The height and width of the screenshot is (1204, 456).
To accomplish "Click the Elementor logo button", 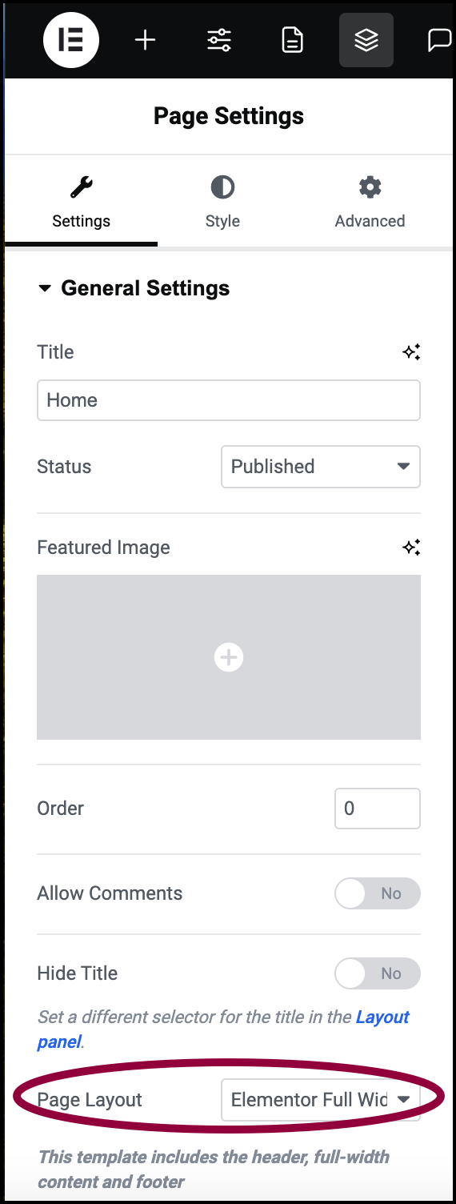I will click(71, 40).
